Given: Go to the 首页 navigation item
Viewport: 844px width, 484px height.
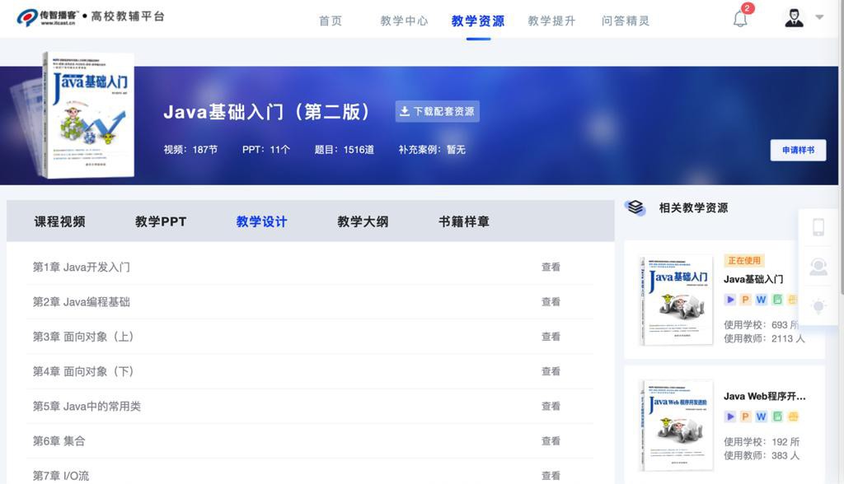Looking at the screenshot, I should point(331,21).
